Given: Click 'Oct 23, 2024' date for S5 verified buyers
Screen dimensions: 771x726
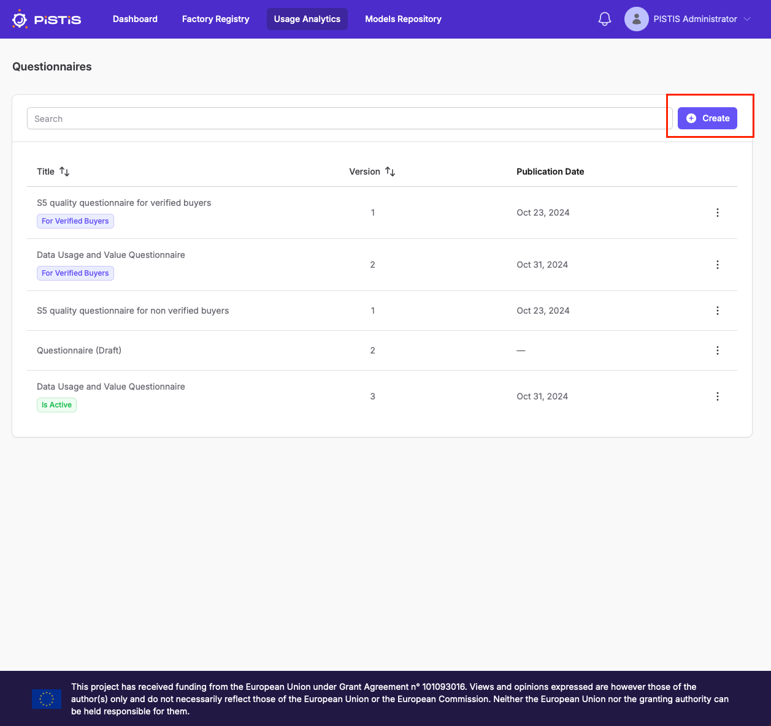Looking at the screenshot, I should coord(543,213).
